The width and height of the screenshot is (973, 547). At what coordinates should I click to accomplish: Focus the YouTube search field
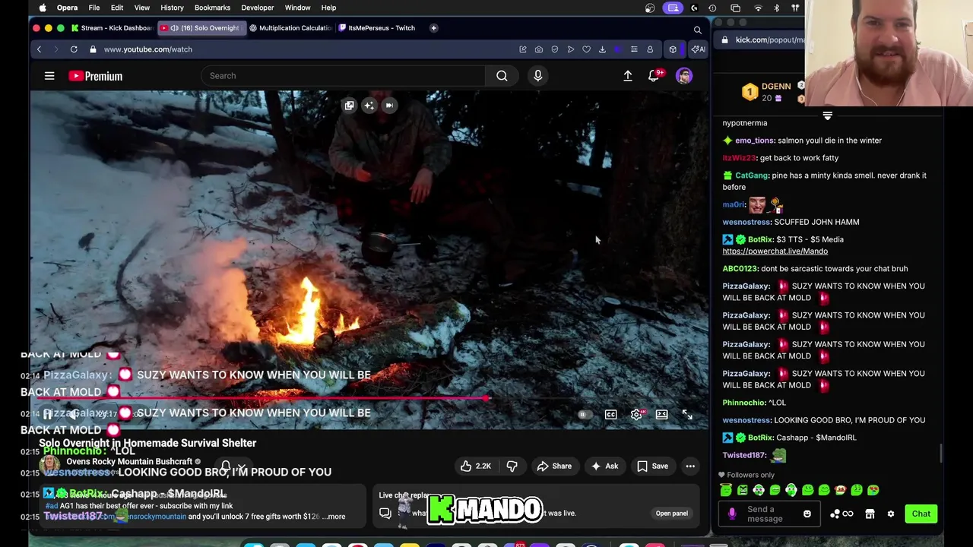[343, 76]
